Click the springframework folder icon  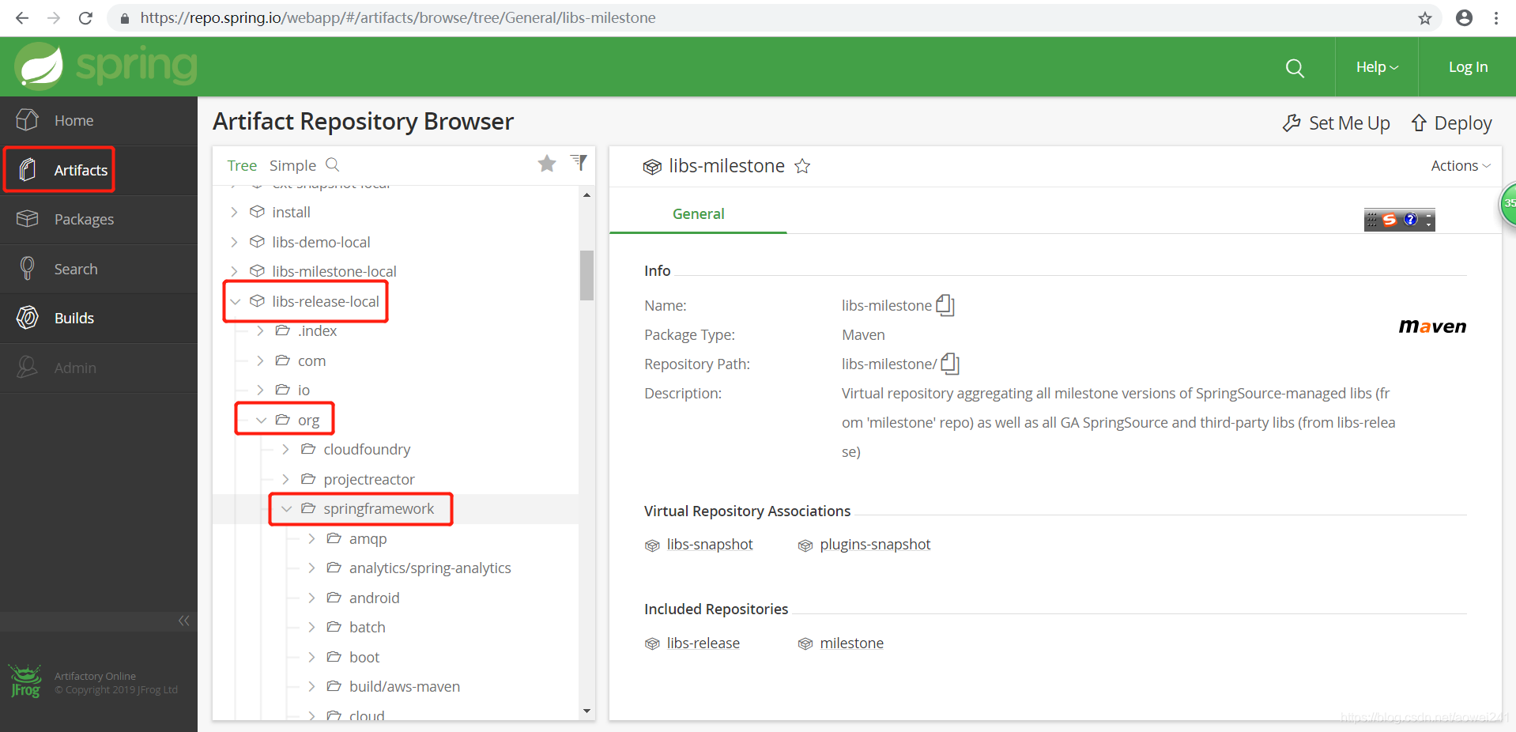tap(308, 508)
